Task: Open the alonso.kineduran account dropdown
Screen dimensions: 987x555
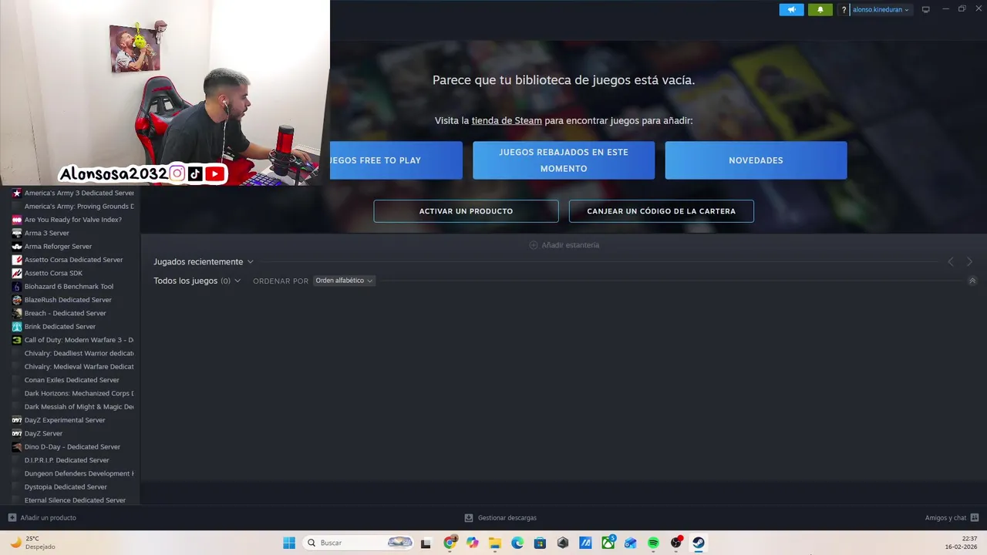Action: pyautogui.click(x=881, y=10)
